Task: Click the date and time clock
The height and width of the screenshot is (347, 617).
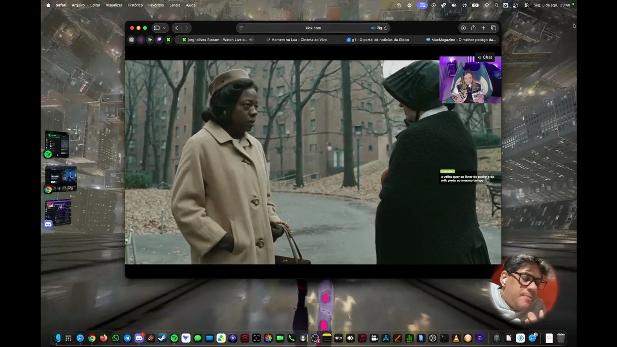Action: [x=552, y=5]
